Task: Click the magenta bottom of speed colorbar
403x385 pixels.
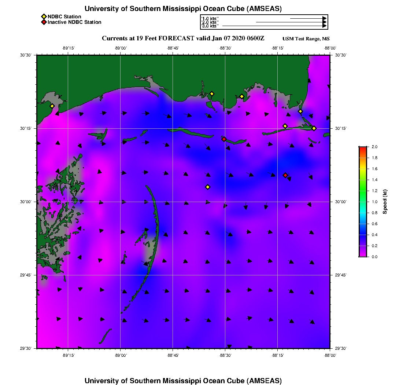Action: (363, 254)
